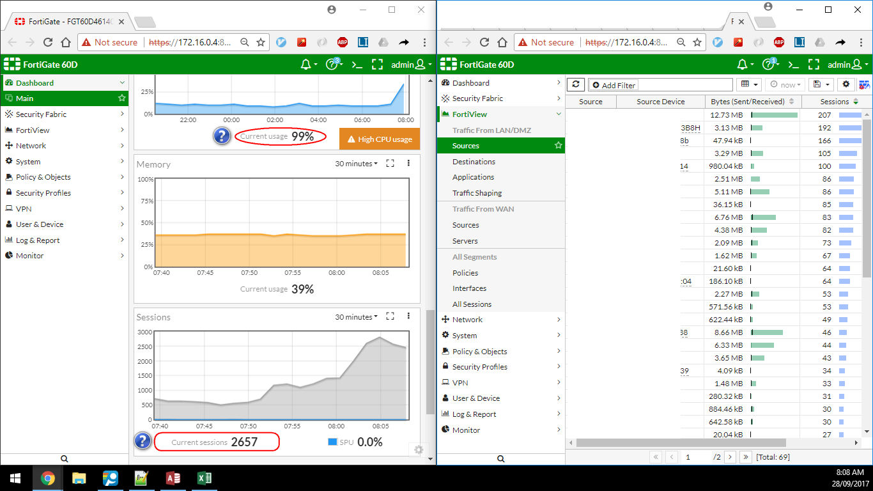Toggle full-screen mode icon
Viewport: 873px width, 491px height.
[x=377, y=64]
